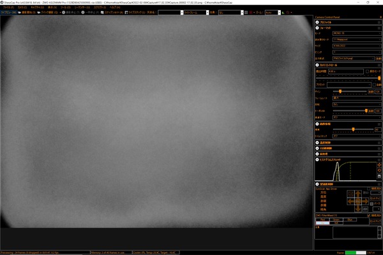Click the gain value field showing 120
The width and height of the screenshot is (383, 255).
pos(378,92)
